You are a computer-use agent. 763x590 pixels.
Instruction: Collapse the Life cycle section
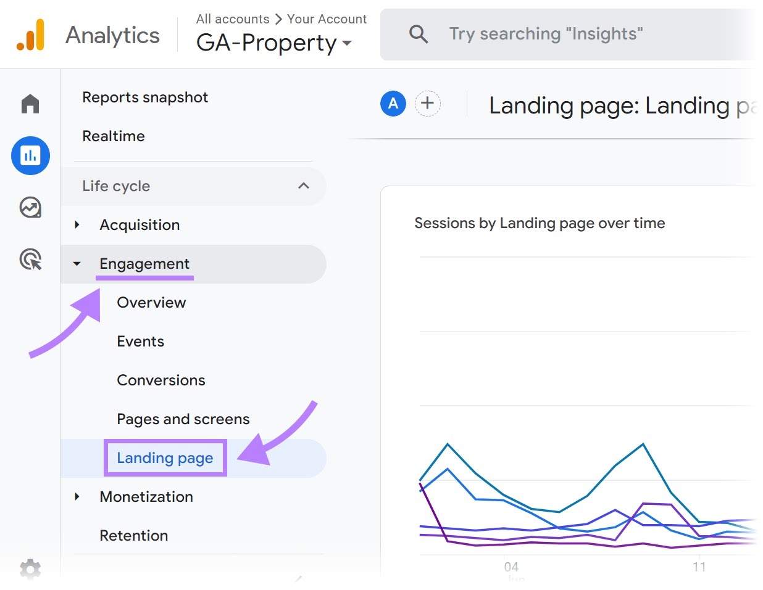click(302, 186)
